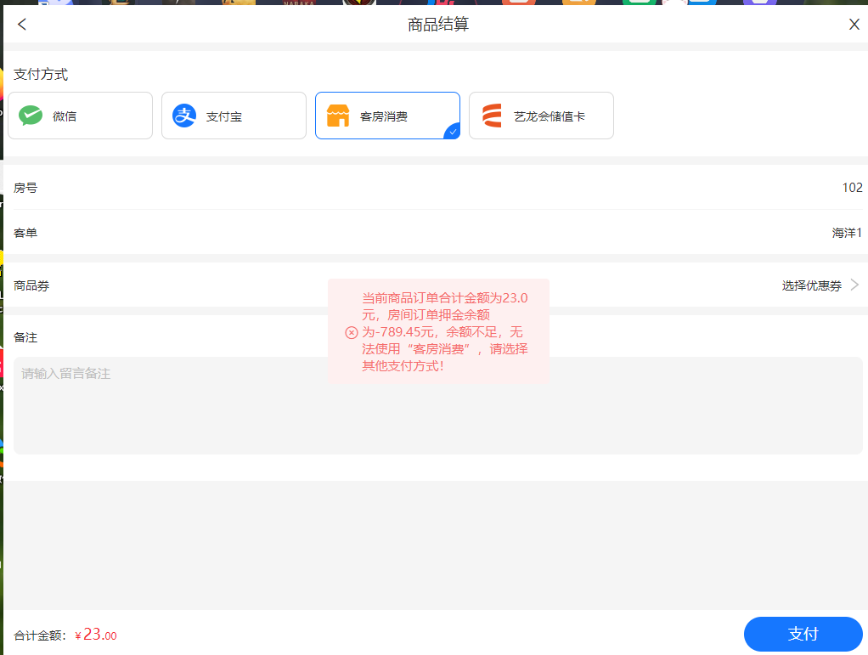Click the 商品券 row label

31,285
